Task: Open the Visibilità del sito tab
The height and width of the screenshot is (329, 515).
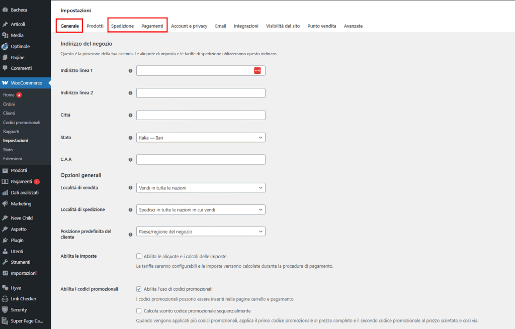Action: (x=283, y=26)
